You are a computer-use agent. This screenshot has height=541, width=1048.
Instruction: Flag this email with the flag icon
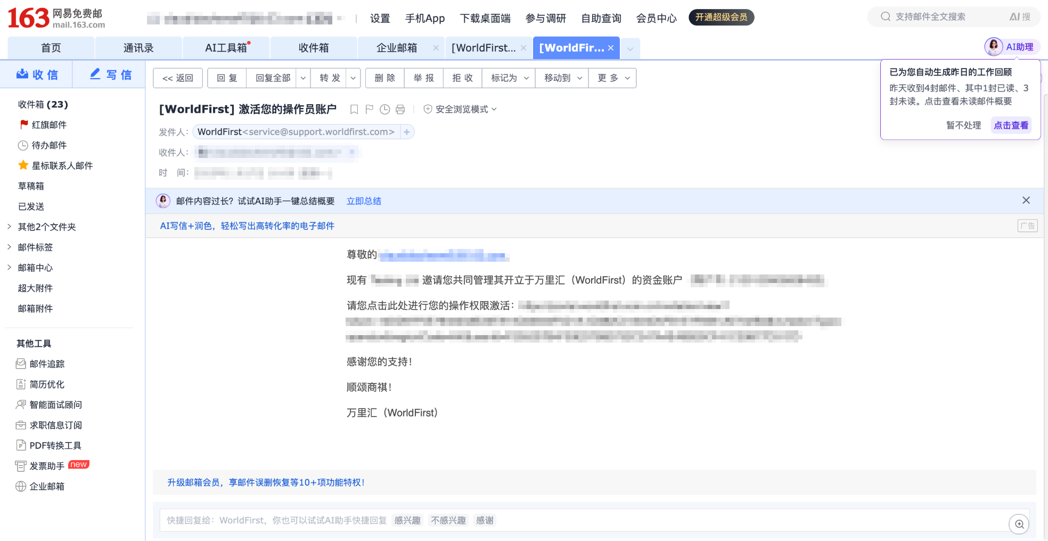coord(370,109)
